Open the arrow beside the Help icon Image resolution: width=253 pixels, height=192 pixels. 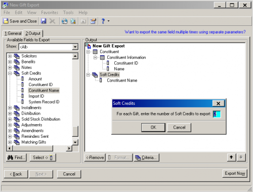click(108, 21)
